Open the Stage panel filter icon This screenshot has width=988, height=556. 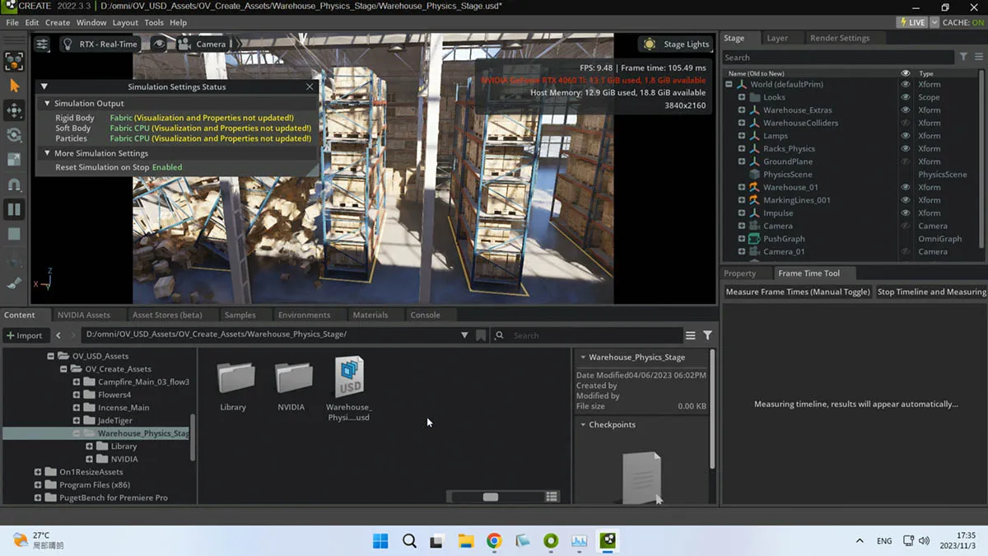tap(963, 57)
